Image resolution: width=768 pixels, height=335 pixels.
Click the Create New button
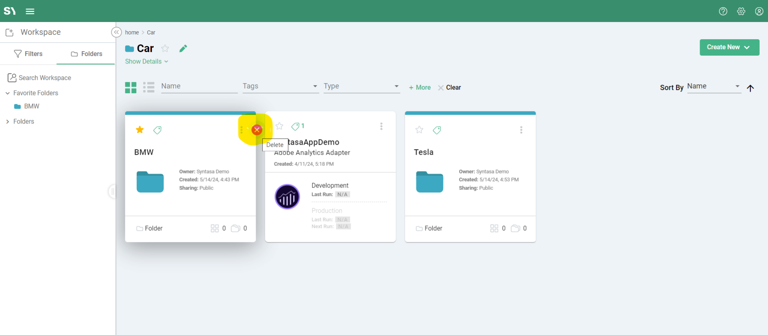[x=729, y=47]
